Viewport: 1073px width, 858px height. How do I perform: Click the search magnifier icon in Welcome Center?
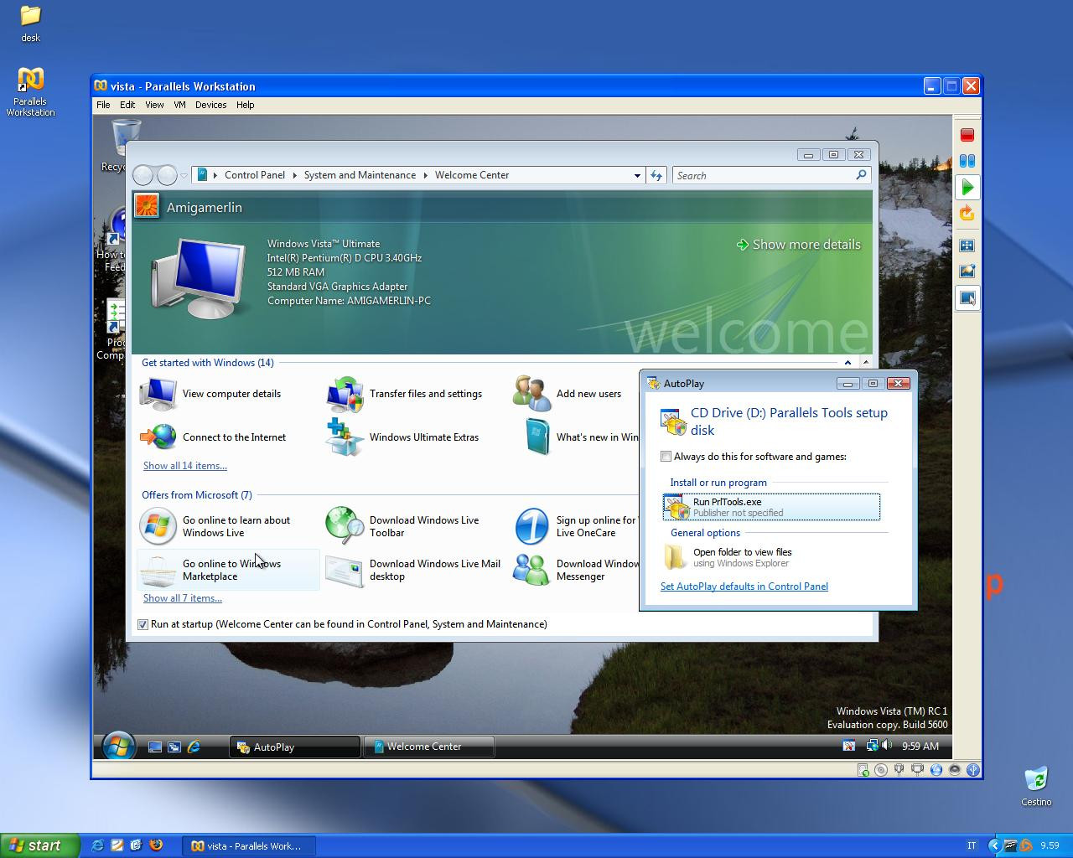click(861, 175)
